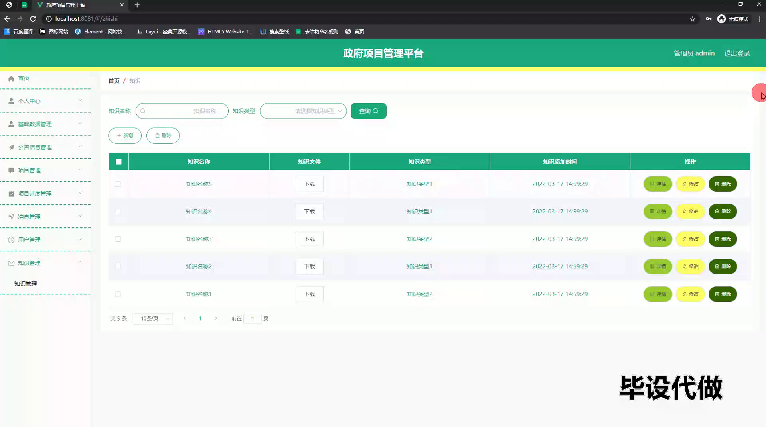Go back with browser back arrow
This screenshot has width=766, height=427.
(x=7, y=19)
